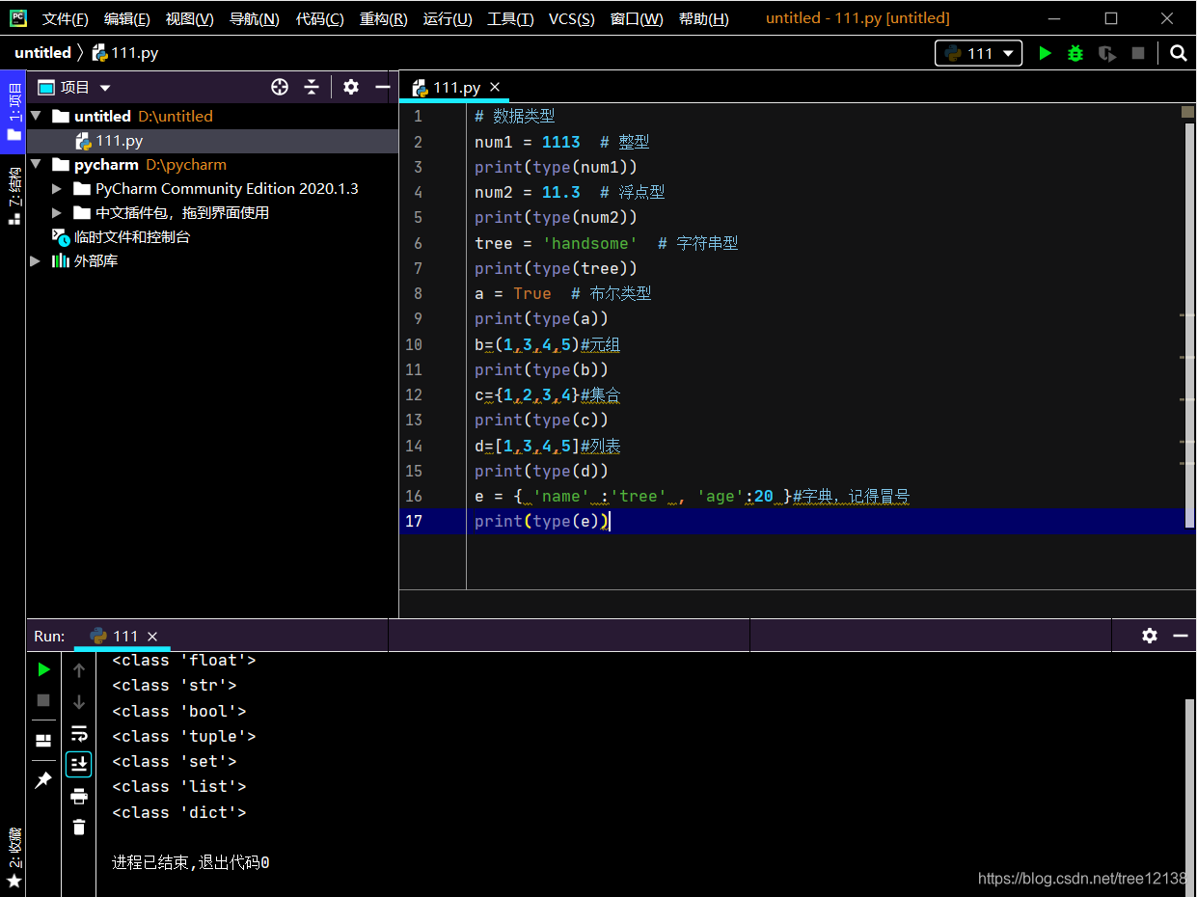The width and height of the screenshot is (1197, 897).
Task: Open Search Everywhere magnifier icon
Action: click(1178, 54)
